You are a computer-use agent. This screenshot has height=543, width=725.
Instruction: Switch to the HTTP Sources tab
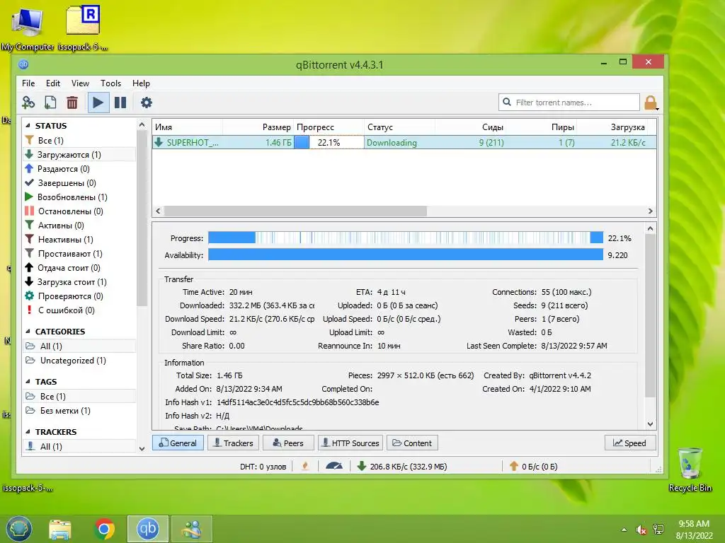coord(350,443)
